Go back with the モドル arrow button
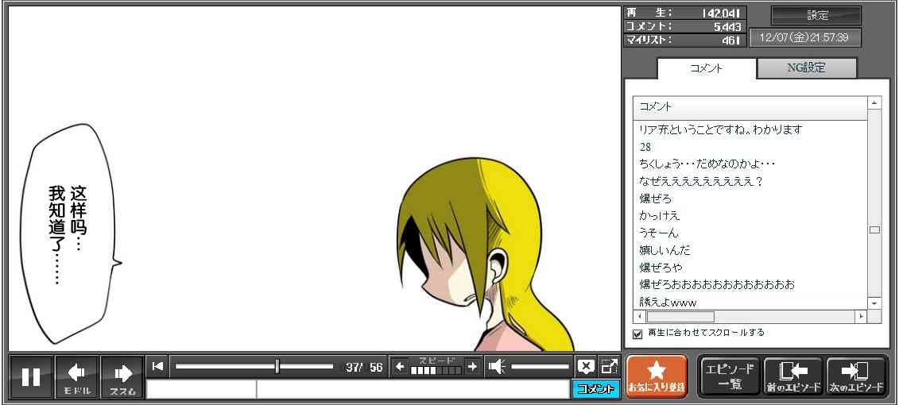Image resolution: width=899 pixels, height=405 pixels. point(77,376)
